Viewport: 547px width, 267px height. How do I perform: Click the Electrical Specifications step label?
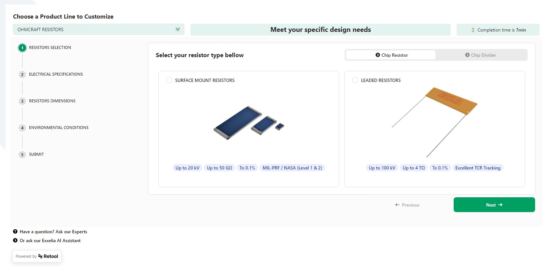[56, 74]
